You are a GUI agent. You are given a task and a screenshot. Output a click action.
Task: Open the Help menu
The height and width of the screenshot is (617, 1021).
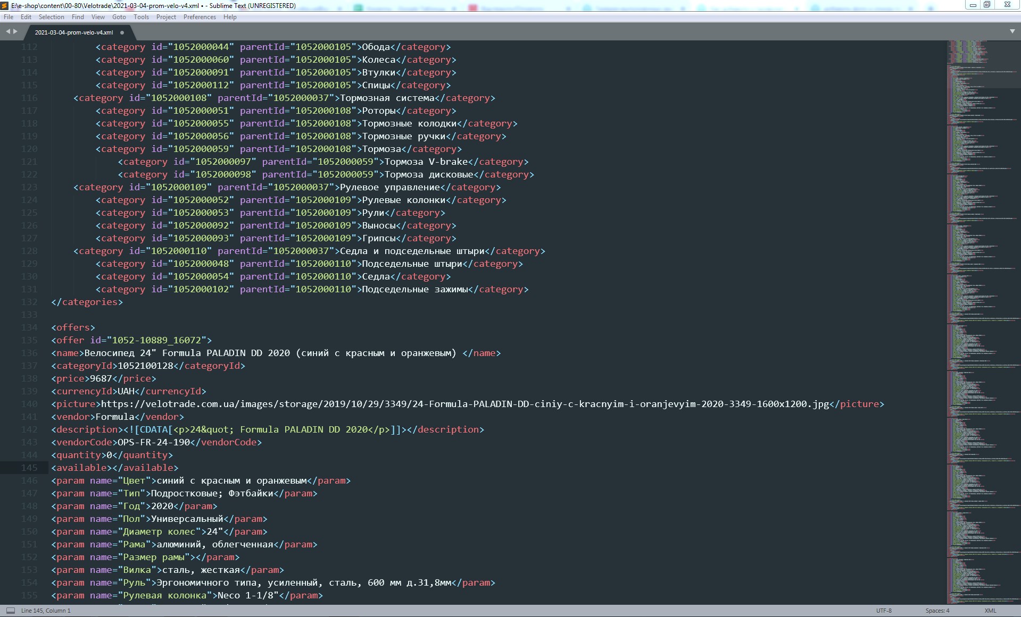tap(230, 17)
